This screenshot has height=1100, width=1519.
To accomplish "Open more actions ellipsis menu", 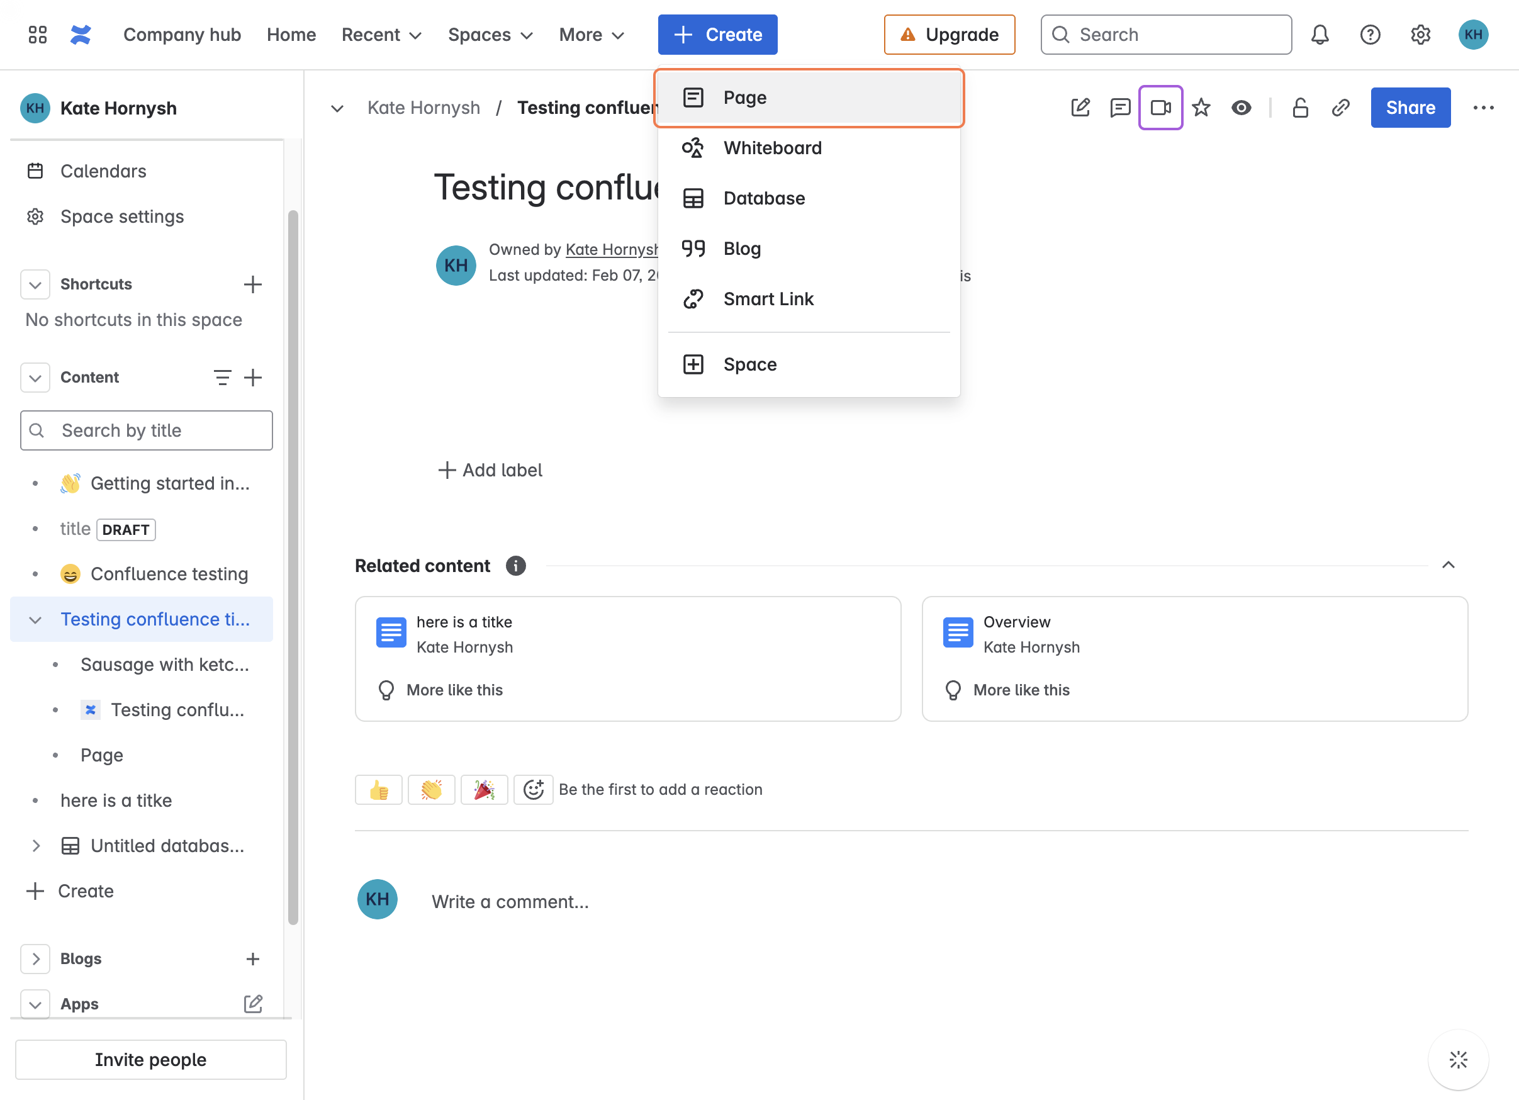I will tap(1483, 107).
